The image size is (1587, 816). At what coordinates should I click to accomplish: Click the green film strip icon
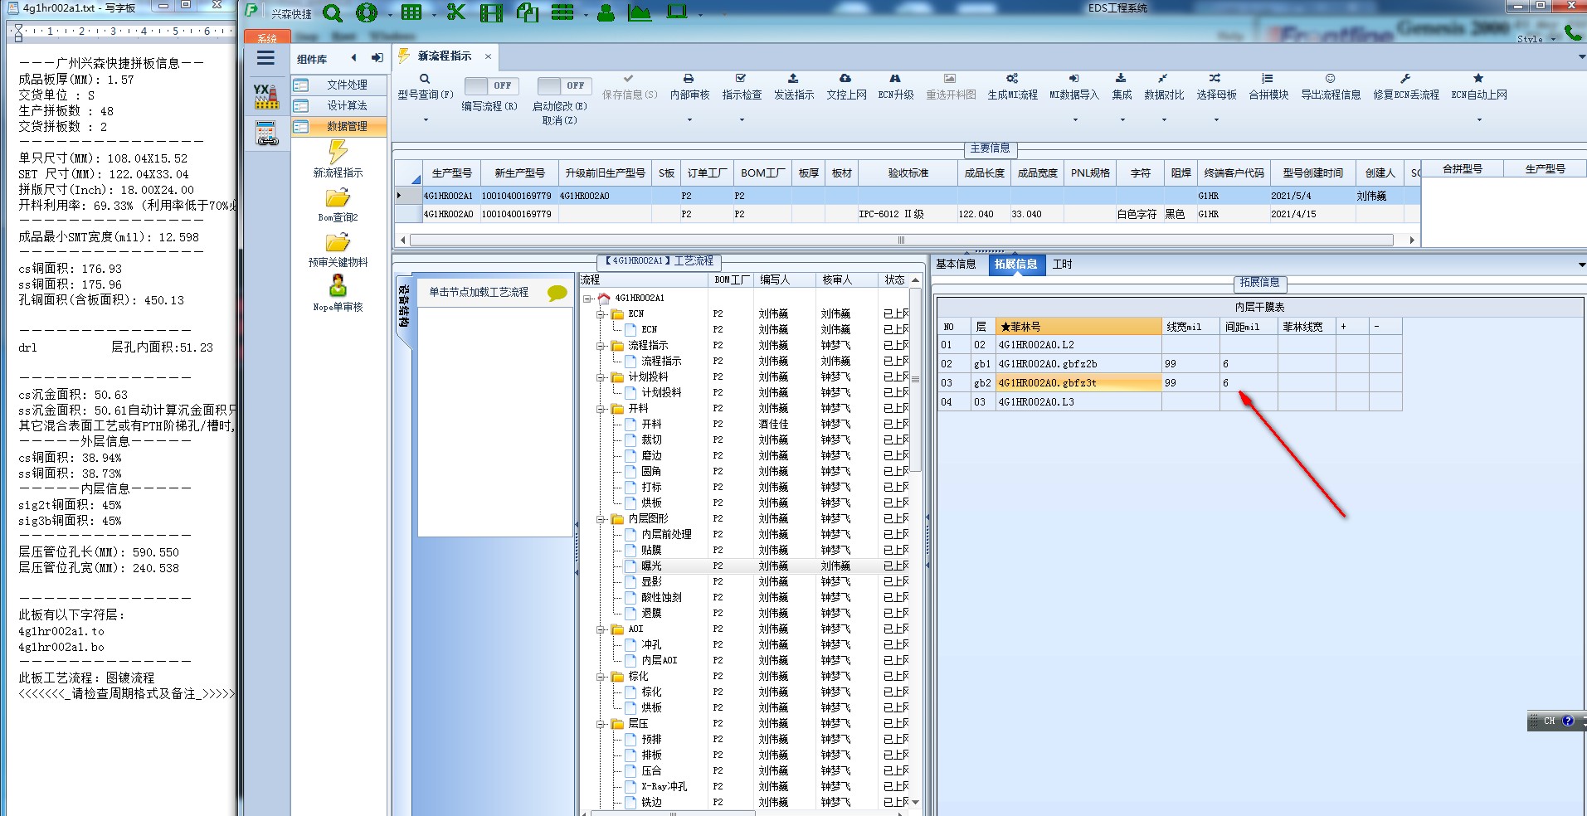[x=491, y=12]
